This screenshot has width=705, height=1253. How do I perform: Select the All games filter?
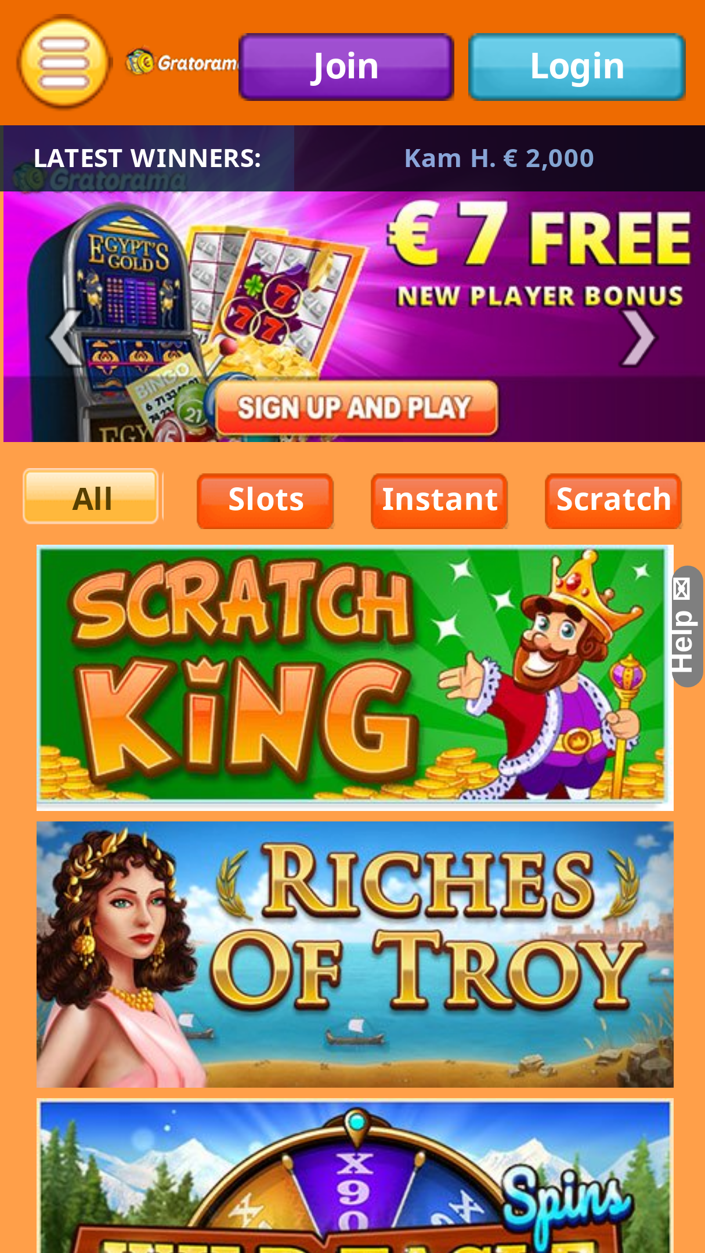pyautogui.click(x=91, y=497)
